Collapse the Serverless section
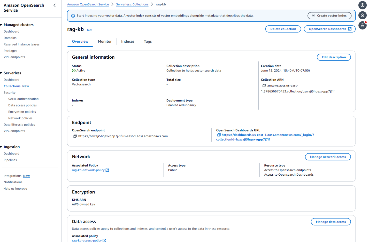 (1, 73)
